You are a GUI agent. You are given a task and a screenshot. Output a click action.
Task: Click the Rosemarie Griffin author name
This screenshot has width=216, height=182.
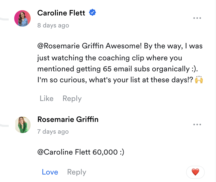(x=68, y=119)
